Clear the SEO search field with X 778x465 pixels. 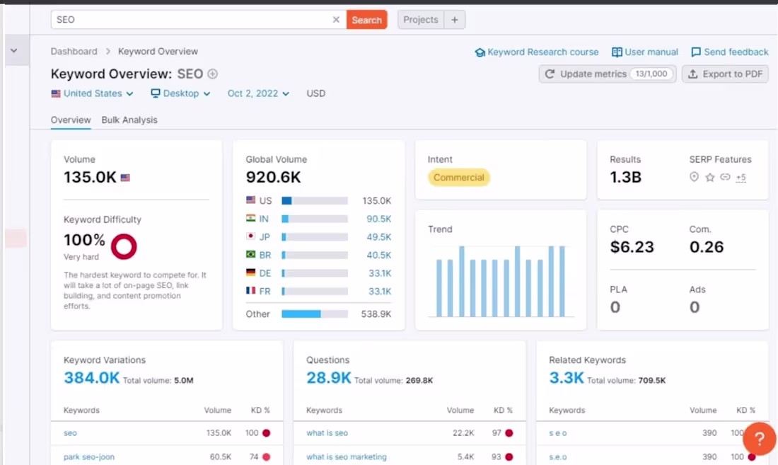tap(336, 20)
